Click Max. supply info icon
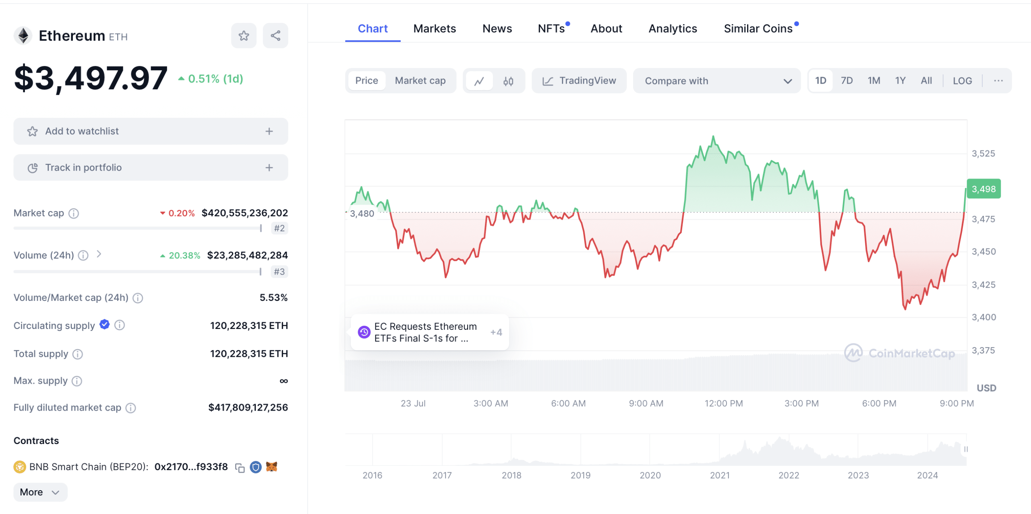The width and height of the screenshot is (1031, 514). click(77, 381)
